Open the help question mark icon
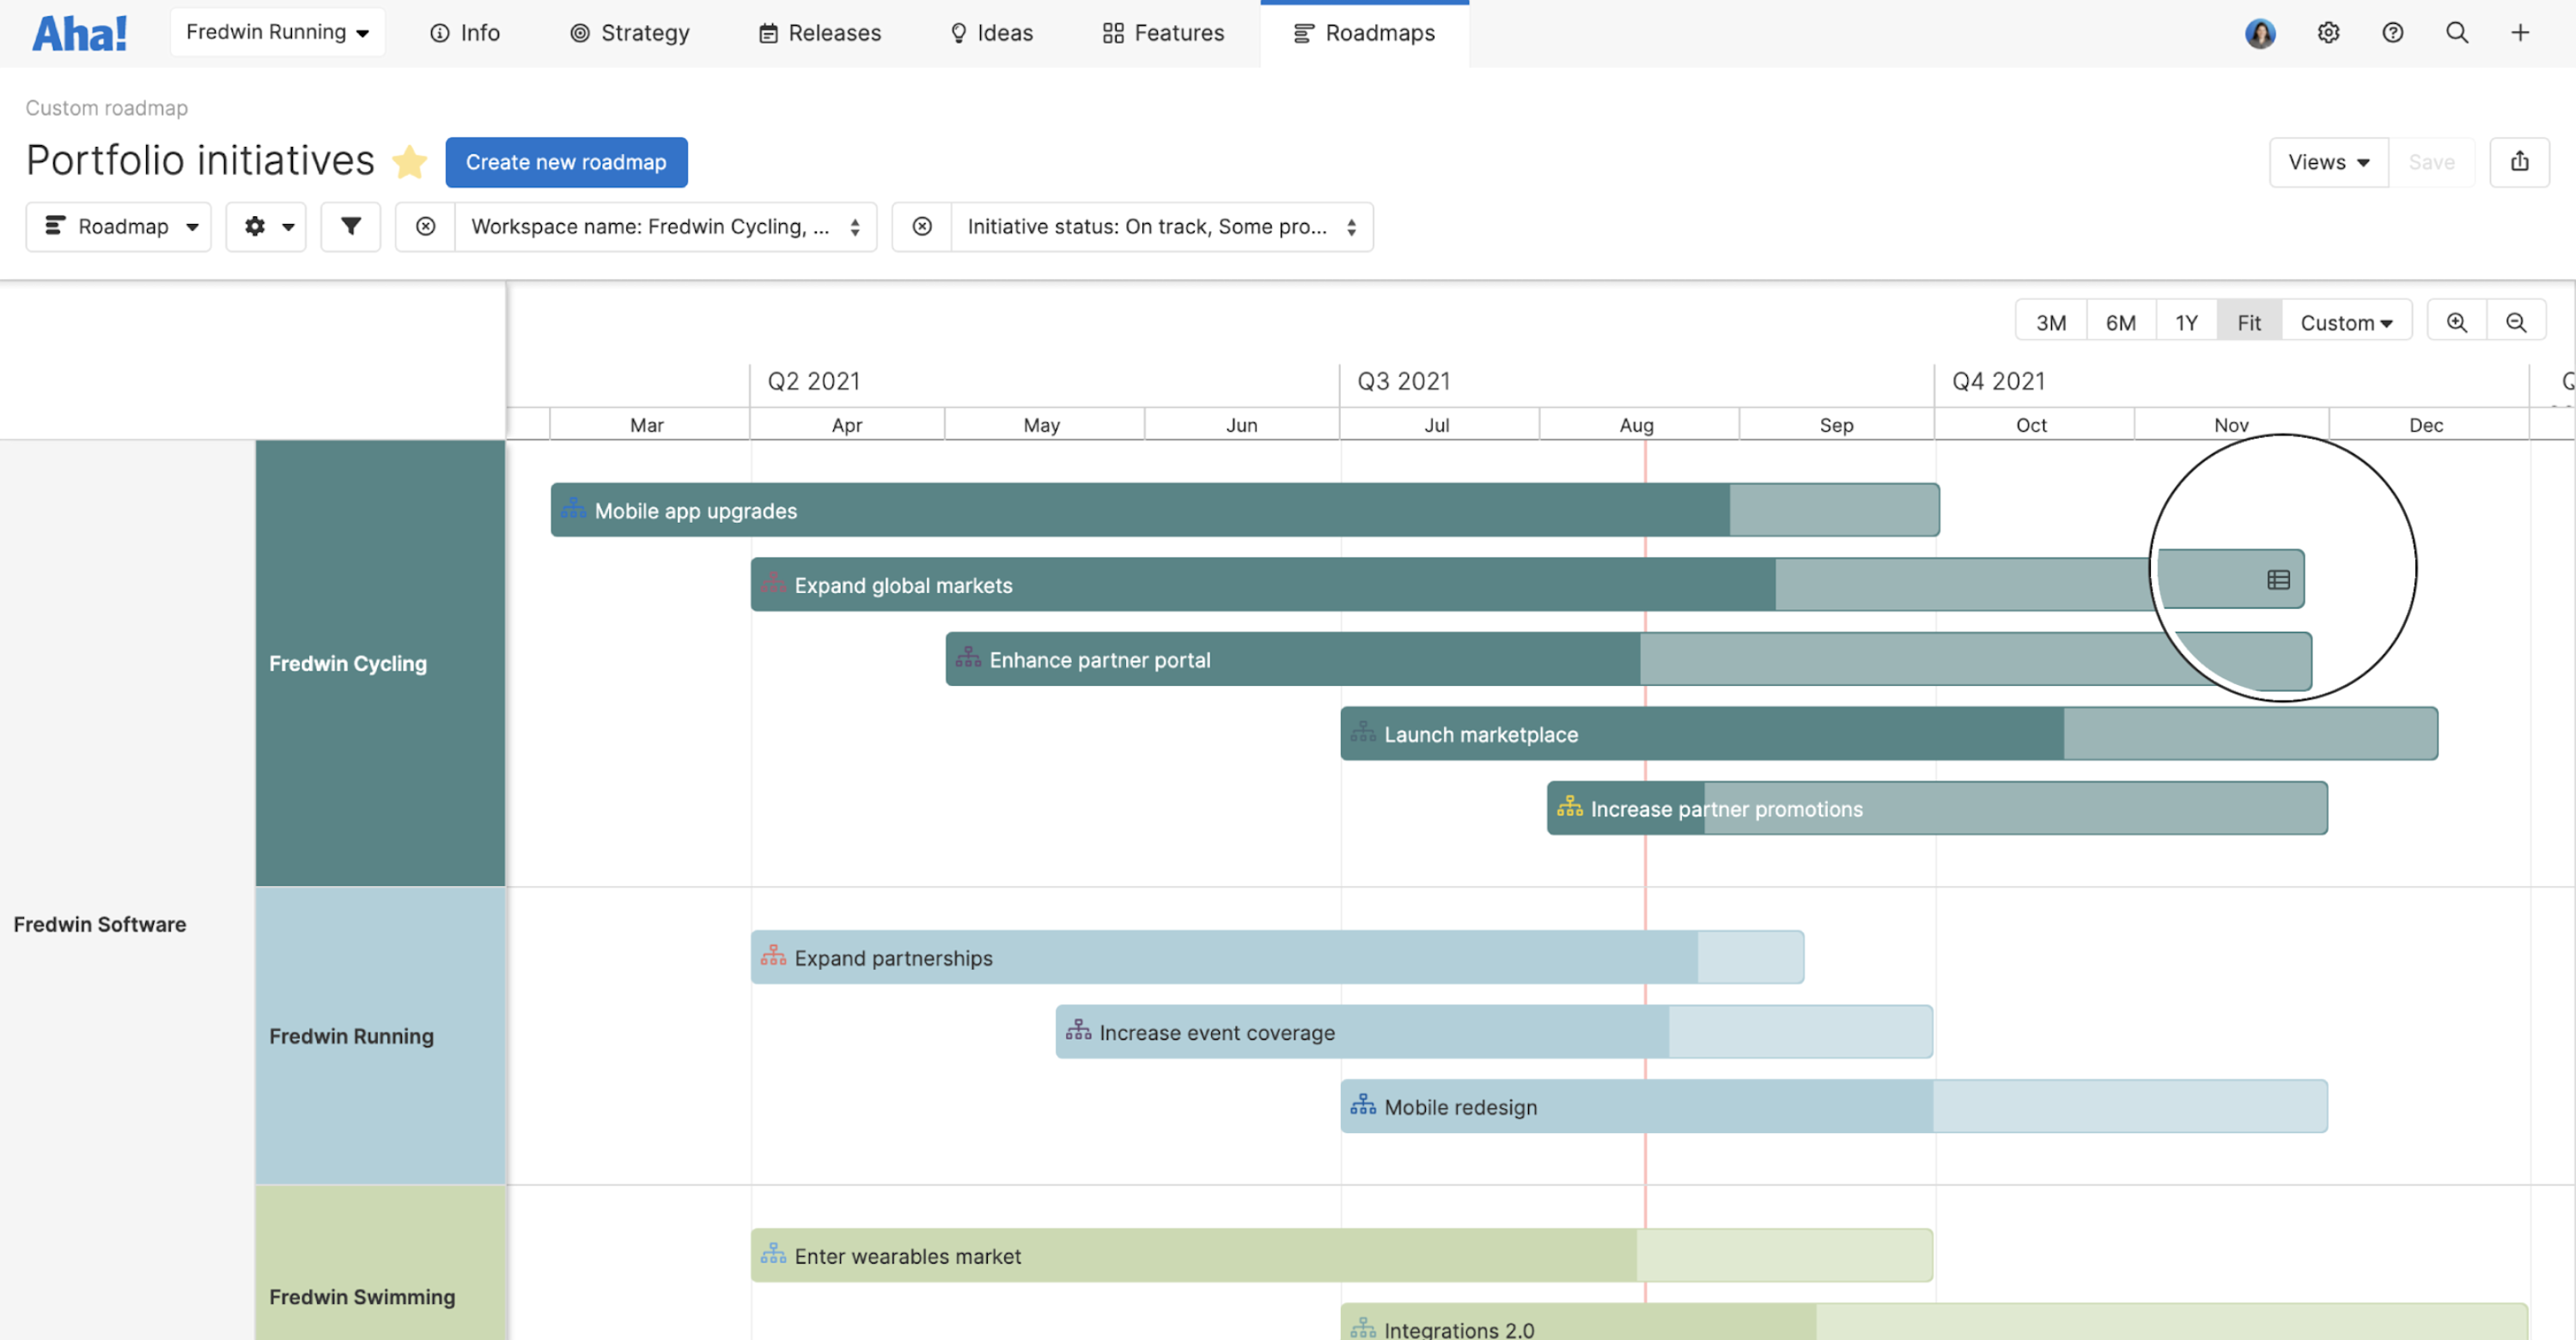The width and height of the screenshot is (2576, 1340). 2393,32
